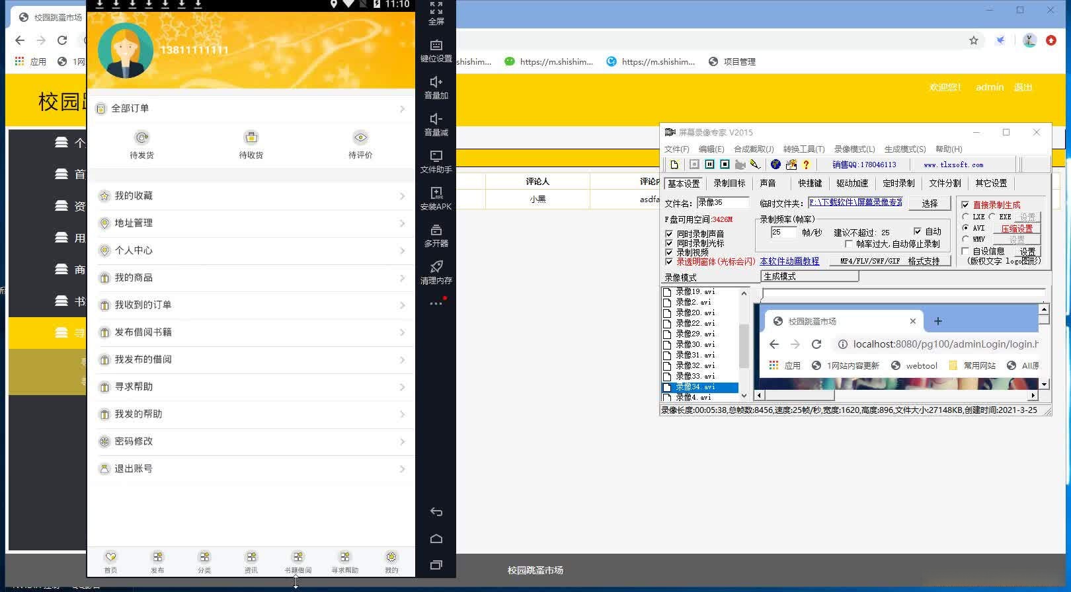Click the file name input 录像35
The height and width of the screenshot is (592, 1071).
[x=723, y=203]
